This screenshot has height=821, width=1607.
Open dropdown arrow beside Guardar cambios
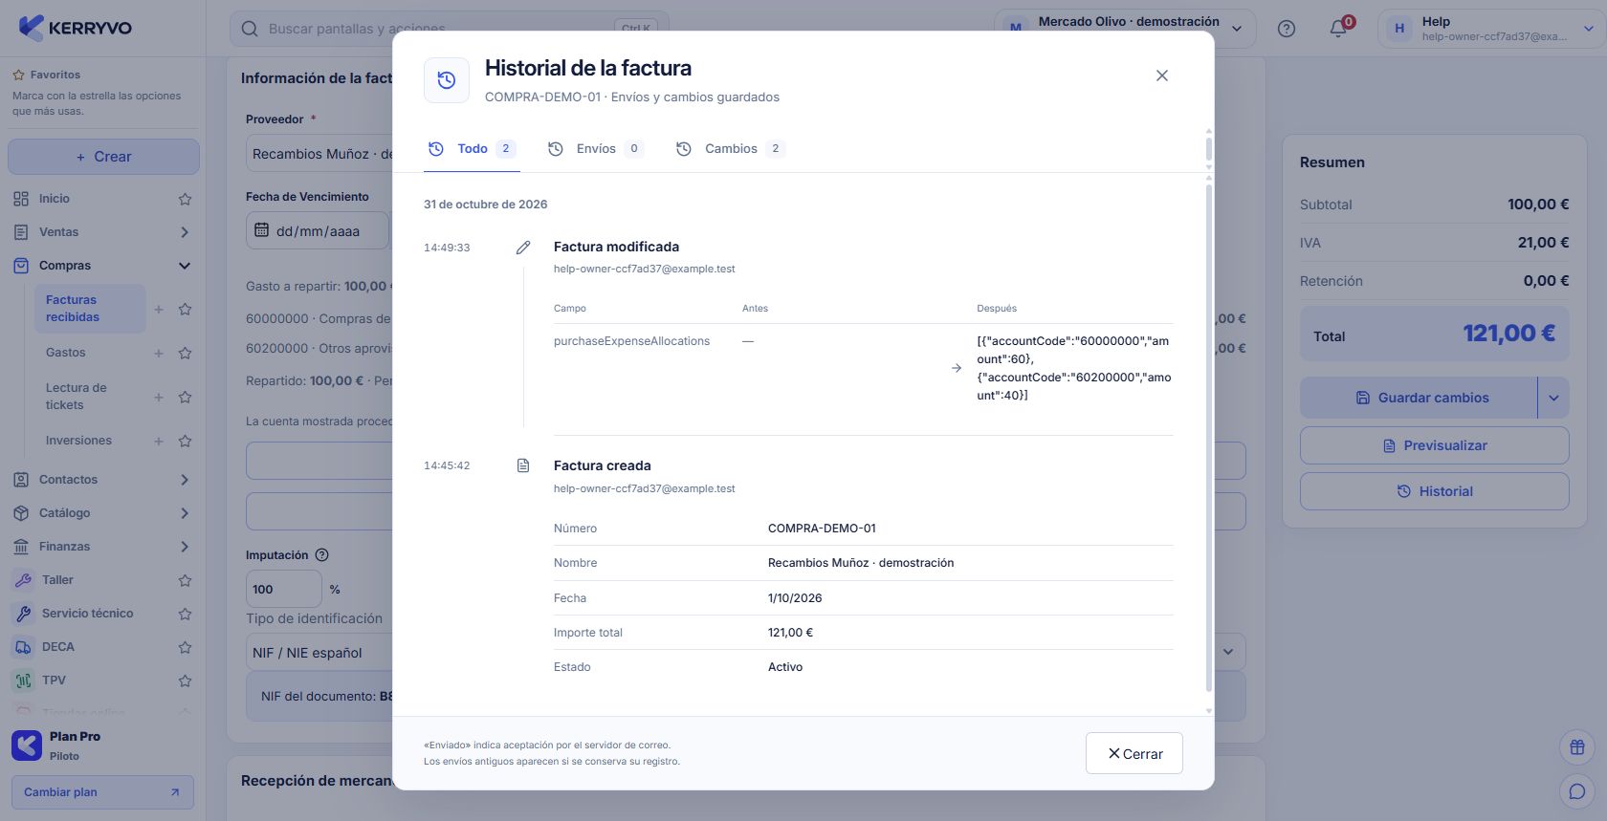1553,398
